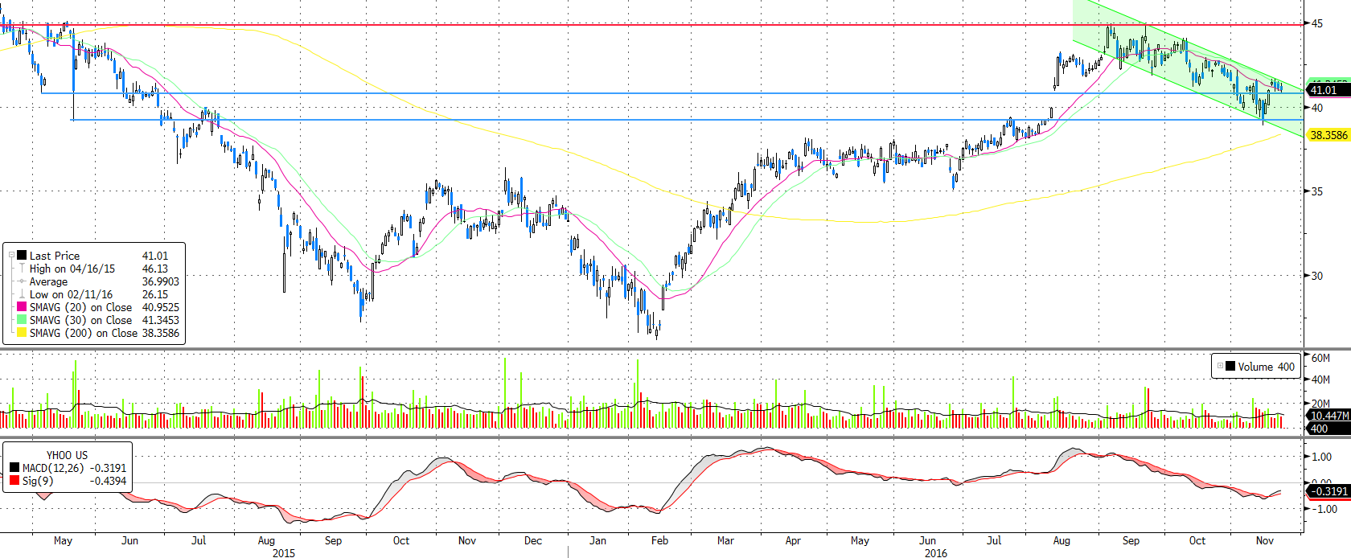This screenshot has height=558, width=1351.
Task: Click the 60M label on volume axis
Action: (1320, 358)
